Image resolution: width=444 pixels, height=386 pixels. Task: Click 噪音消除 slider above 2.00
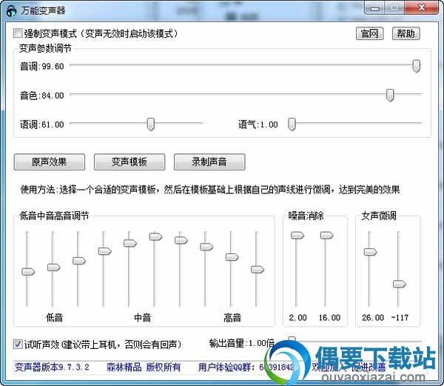click(x=297, y=235)
